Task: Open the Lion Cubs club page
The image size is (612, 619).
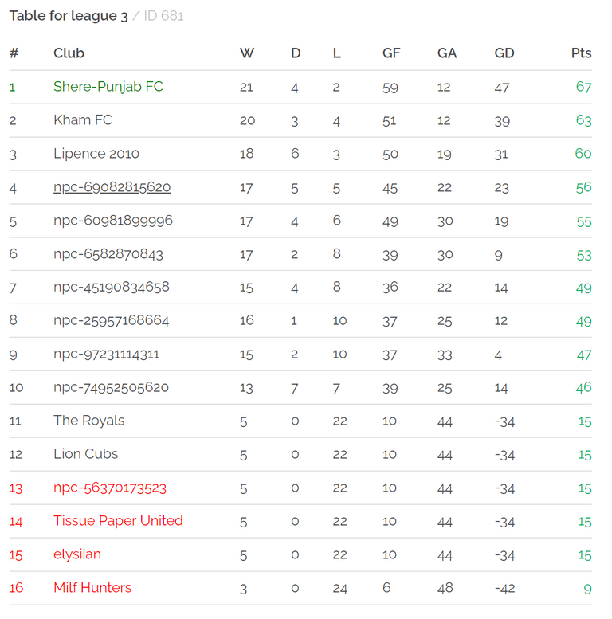Action: click(86, 454)
